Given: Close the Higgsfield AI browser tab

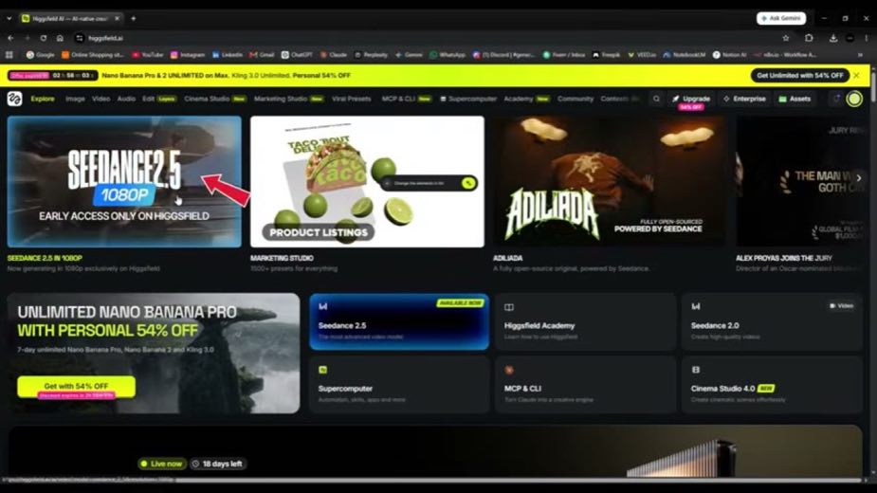Looking at the screenshot, I should (117, 18).
